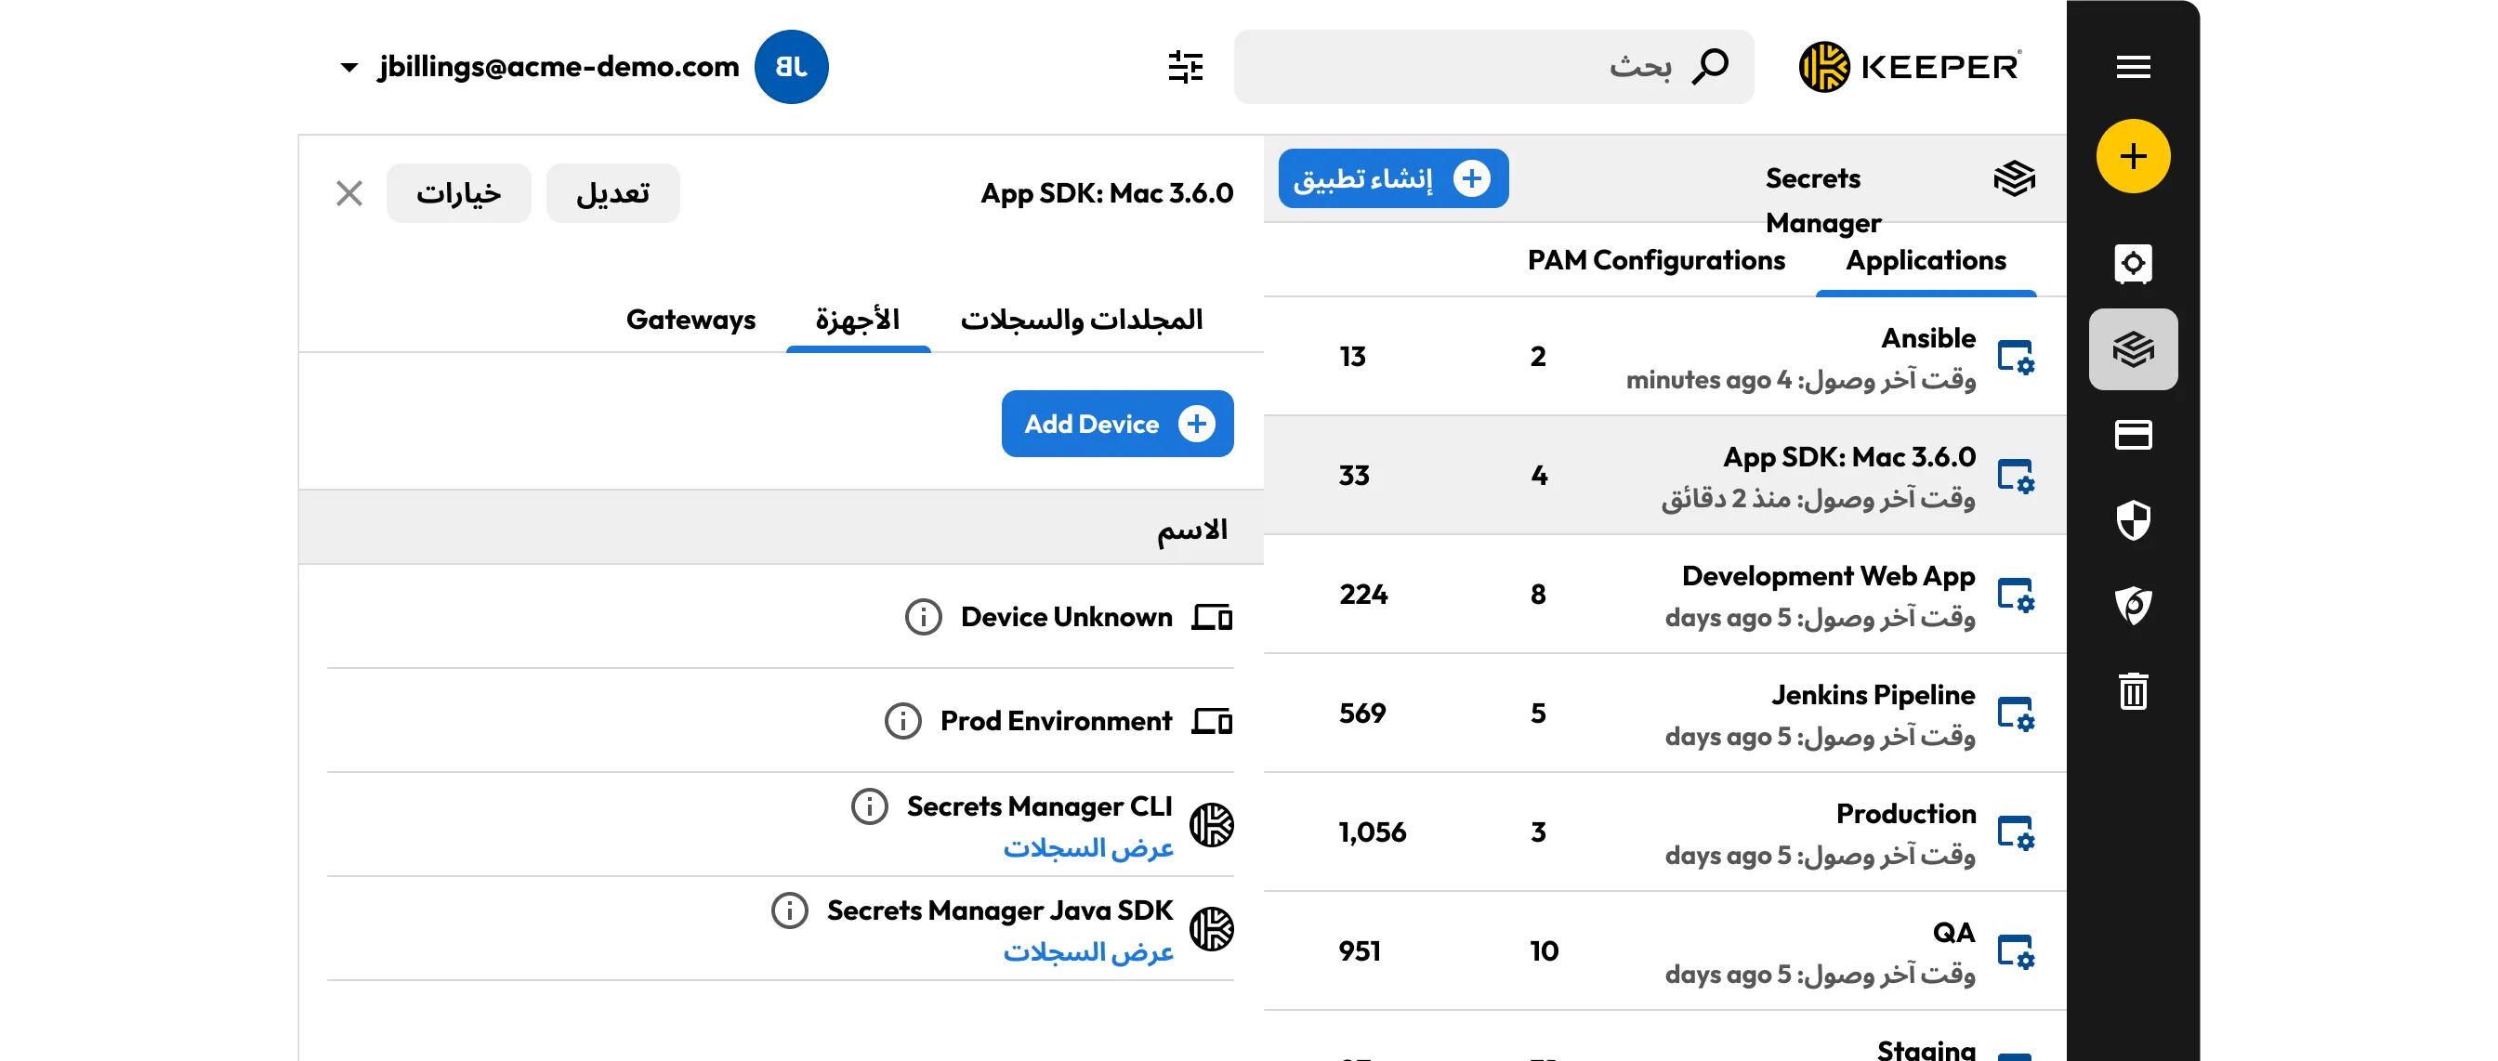Click the تعديل edit button
2498x1061 pixels.
[x=612, y=193]
